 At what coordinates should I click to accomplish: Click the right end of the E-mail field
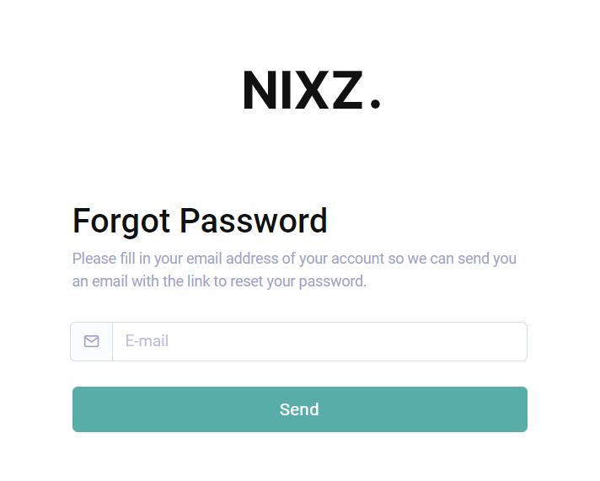pyautogui.click(x=512, y=341)
